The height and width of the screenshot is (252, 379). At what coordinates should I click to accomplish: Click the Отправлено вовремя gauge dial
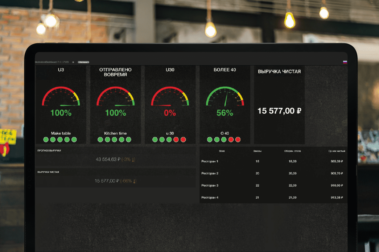click(116, 96)
